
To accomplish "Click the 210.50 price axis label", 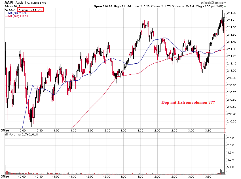I will [231, 107].
